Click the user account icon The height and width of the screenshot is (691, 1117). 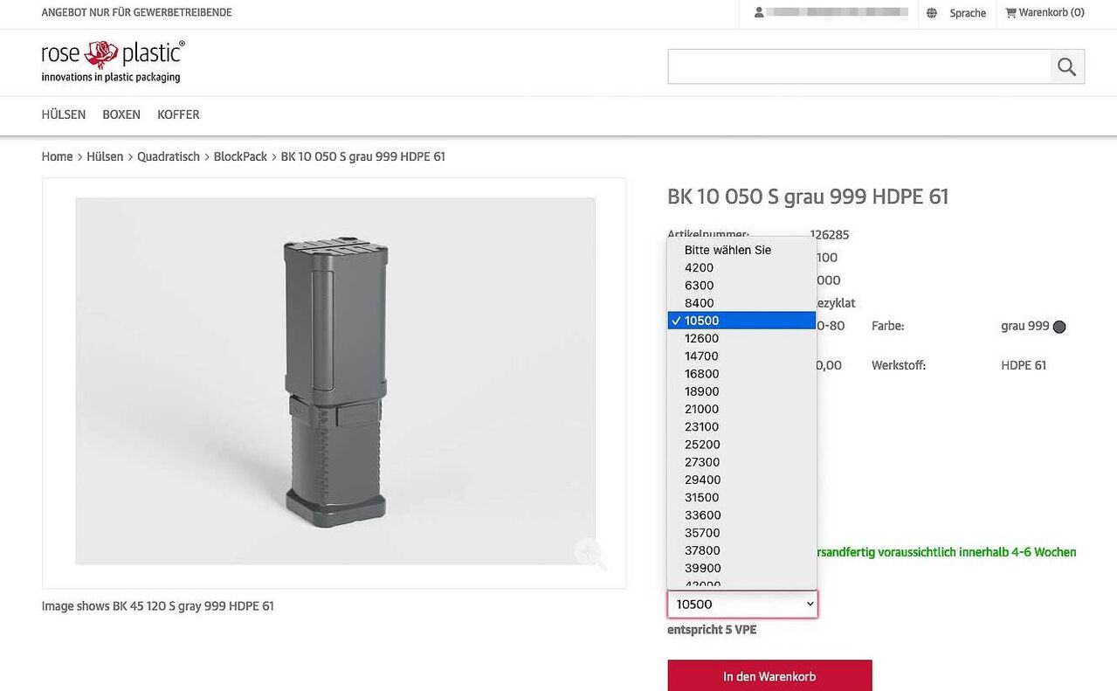(x=758, y=12)
